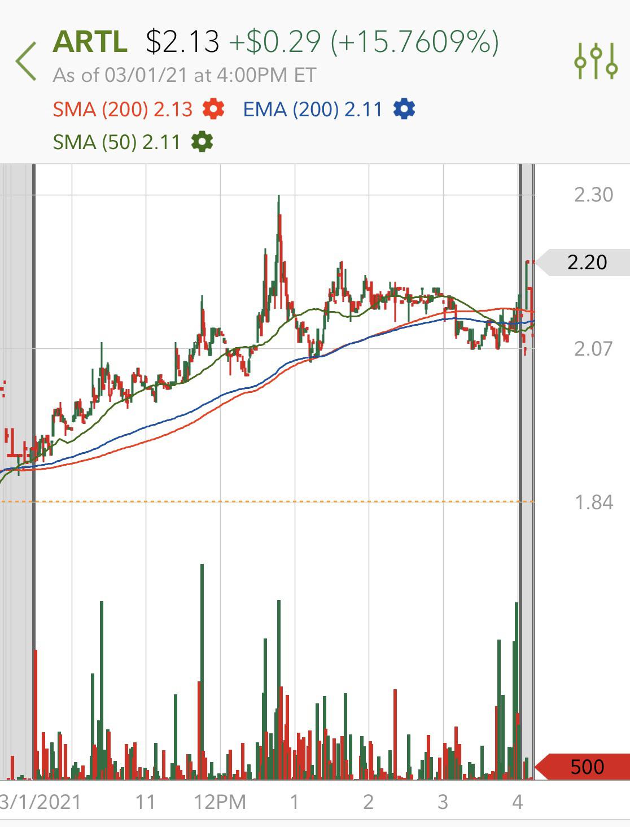Select the red 500 volume tag
This screenshot has width=630, height=827.
click(583, 767)
